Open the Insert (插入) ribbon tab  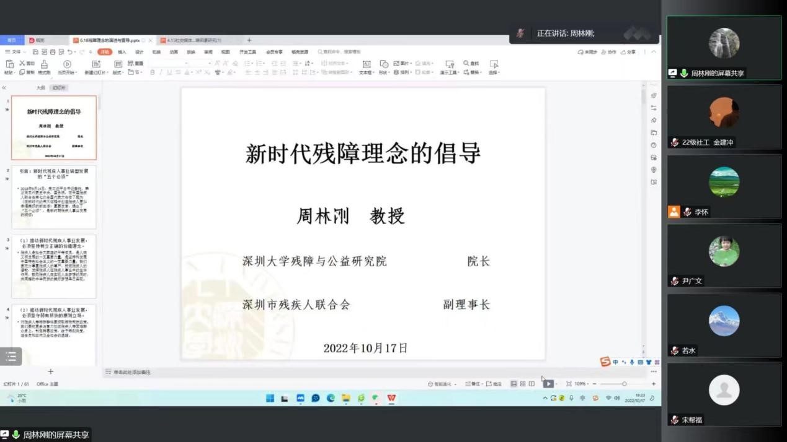pyautogui.click(x=122, y=52)
